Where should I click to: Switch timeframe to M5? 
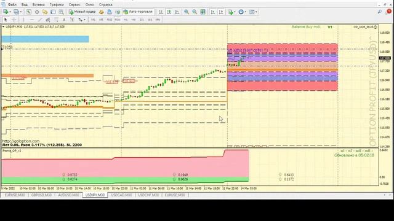coord(101,20)
